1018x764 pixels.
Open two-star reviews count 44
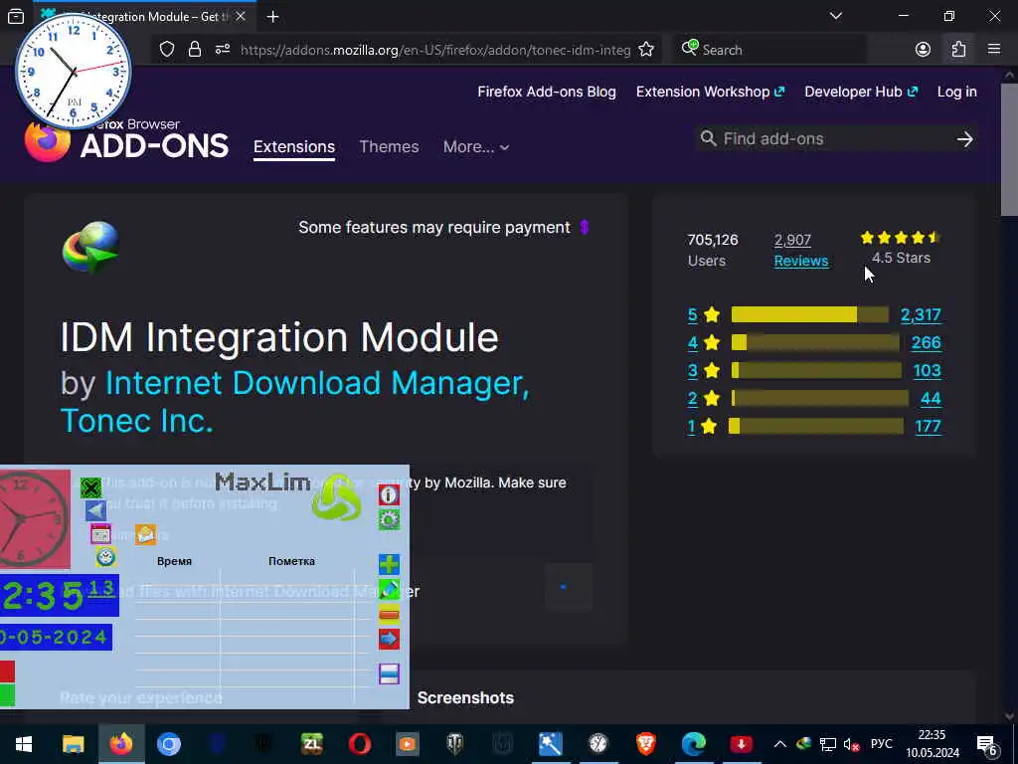[931, 398]
